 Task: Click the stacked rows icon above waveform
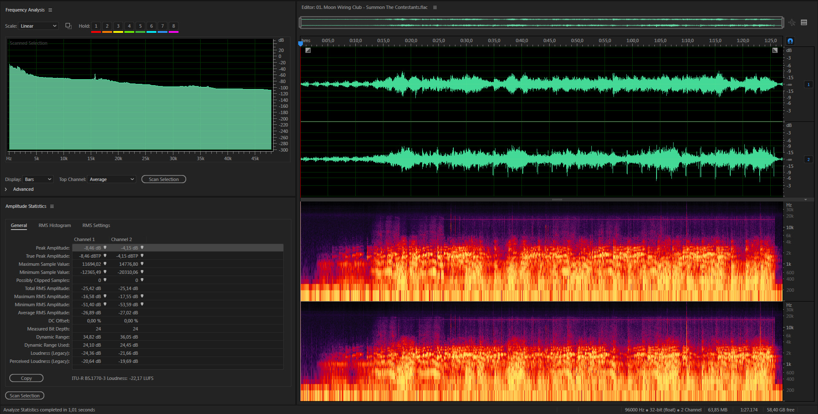click(804, 23)
